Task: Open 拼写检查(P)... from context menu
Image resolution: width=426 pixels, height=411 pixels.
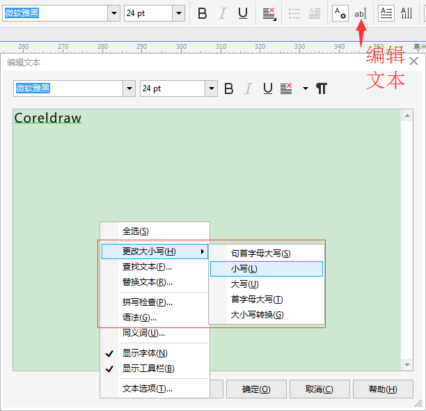Action: [x=155, y=302]
